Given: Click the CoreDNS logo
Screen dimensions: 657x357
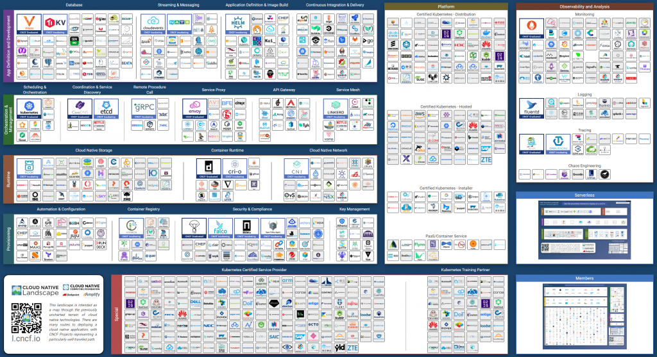Looking at the screenshot, I should pos(80,109).
